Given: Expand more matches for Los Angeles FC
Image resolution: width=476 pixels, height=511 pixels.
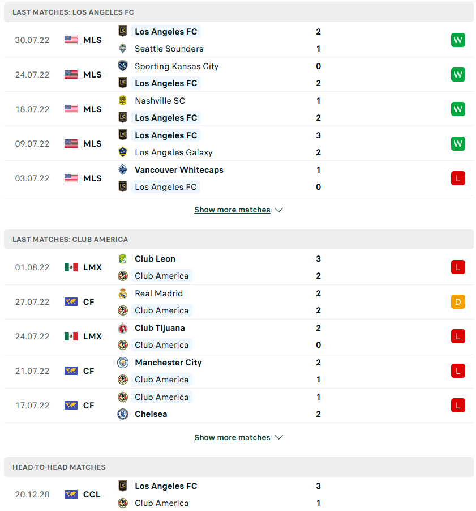Looking at the screenshot, I should pos(232,210).
